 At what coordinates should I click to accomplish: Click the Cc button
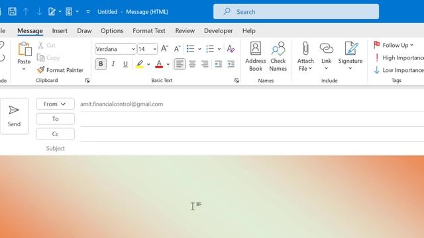click(55, 134)
